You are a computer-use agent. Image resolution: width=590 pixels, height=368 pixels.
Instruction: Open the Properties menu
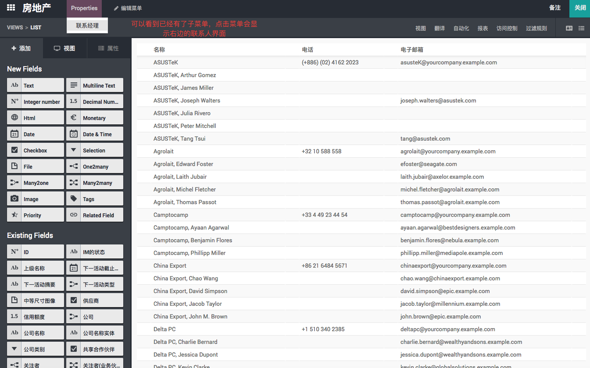click(84, 8)
